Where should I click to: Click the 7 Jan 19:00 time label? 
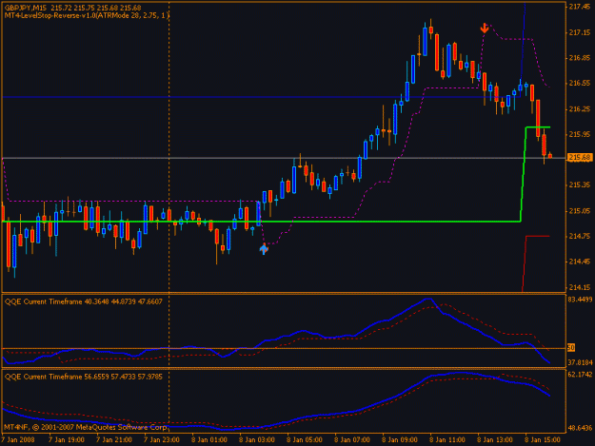tap(66, 439)
